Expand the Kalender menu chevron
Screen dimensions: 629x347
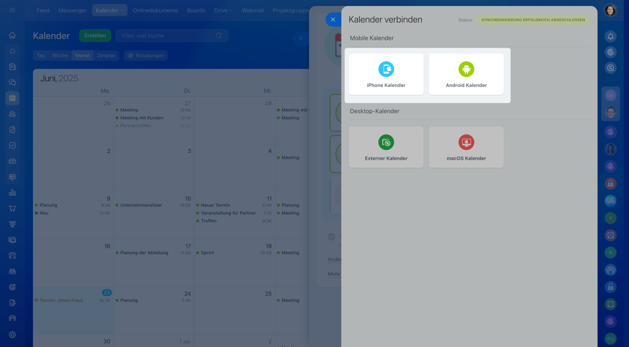point(122,10)
